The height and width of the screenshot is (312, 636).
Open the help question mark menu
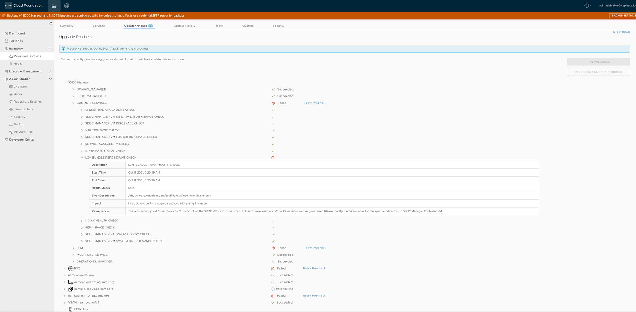[x=587, y=5]
